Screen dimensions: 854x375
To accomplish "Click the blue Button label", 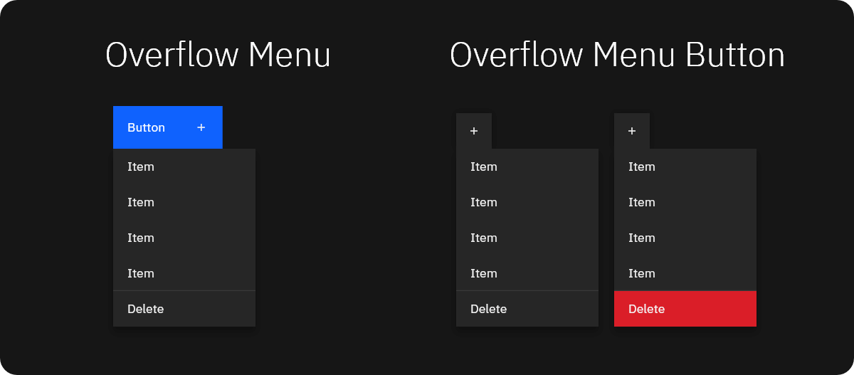I will [146, 127].
